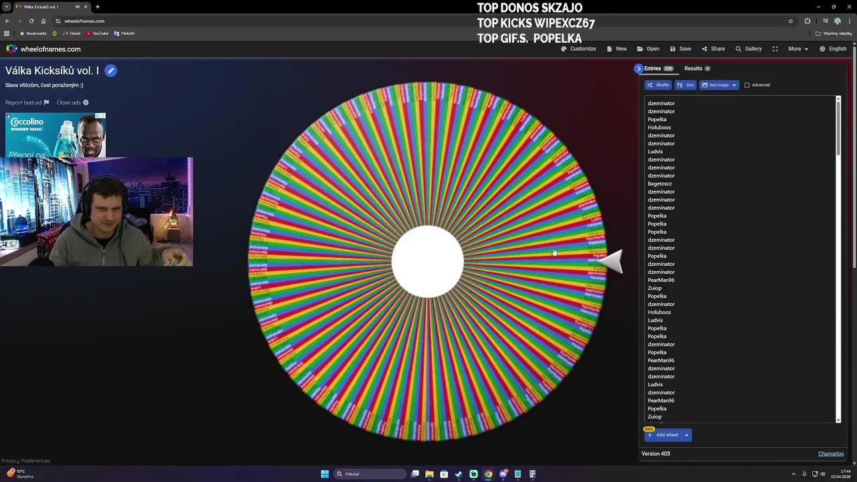The width and height of the screenshot is (857, 482).
Task: Click Open to load a saved wheel
Action: point(648,49)
